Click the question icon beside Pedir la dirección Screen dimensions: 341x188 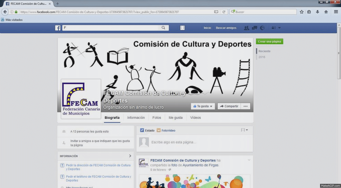[x=62, y=165]
